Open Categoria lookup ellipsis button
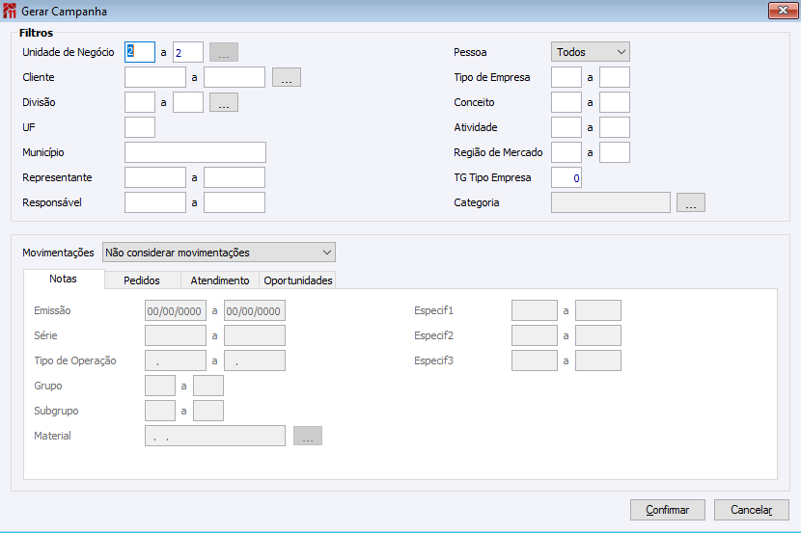 click(691, 202)
